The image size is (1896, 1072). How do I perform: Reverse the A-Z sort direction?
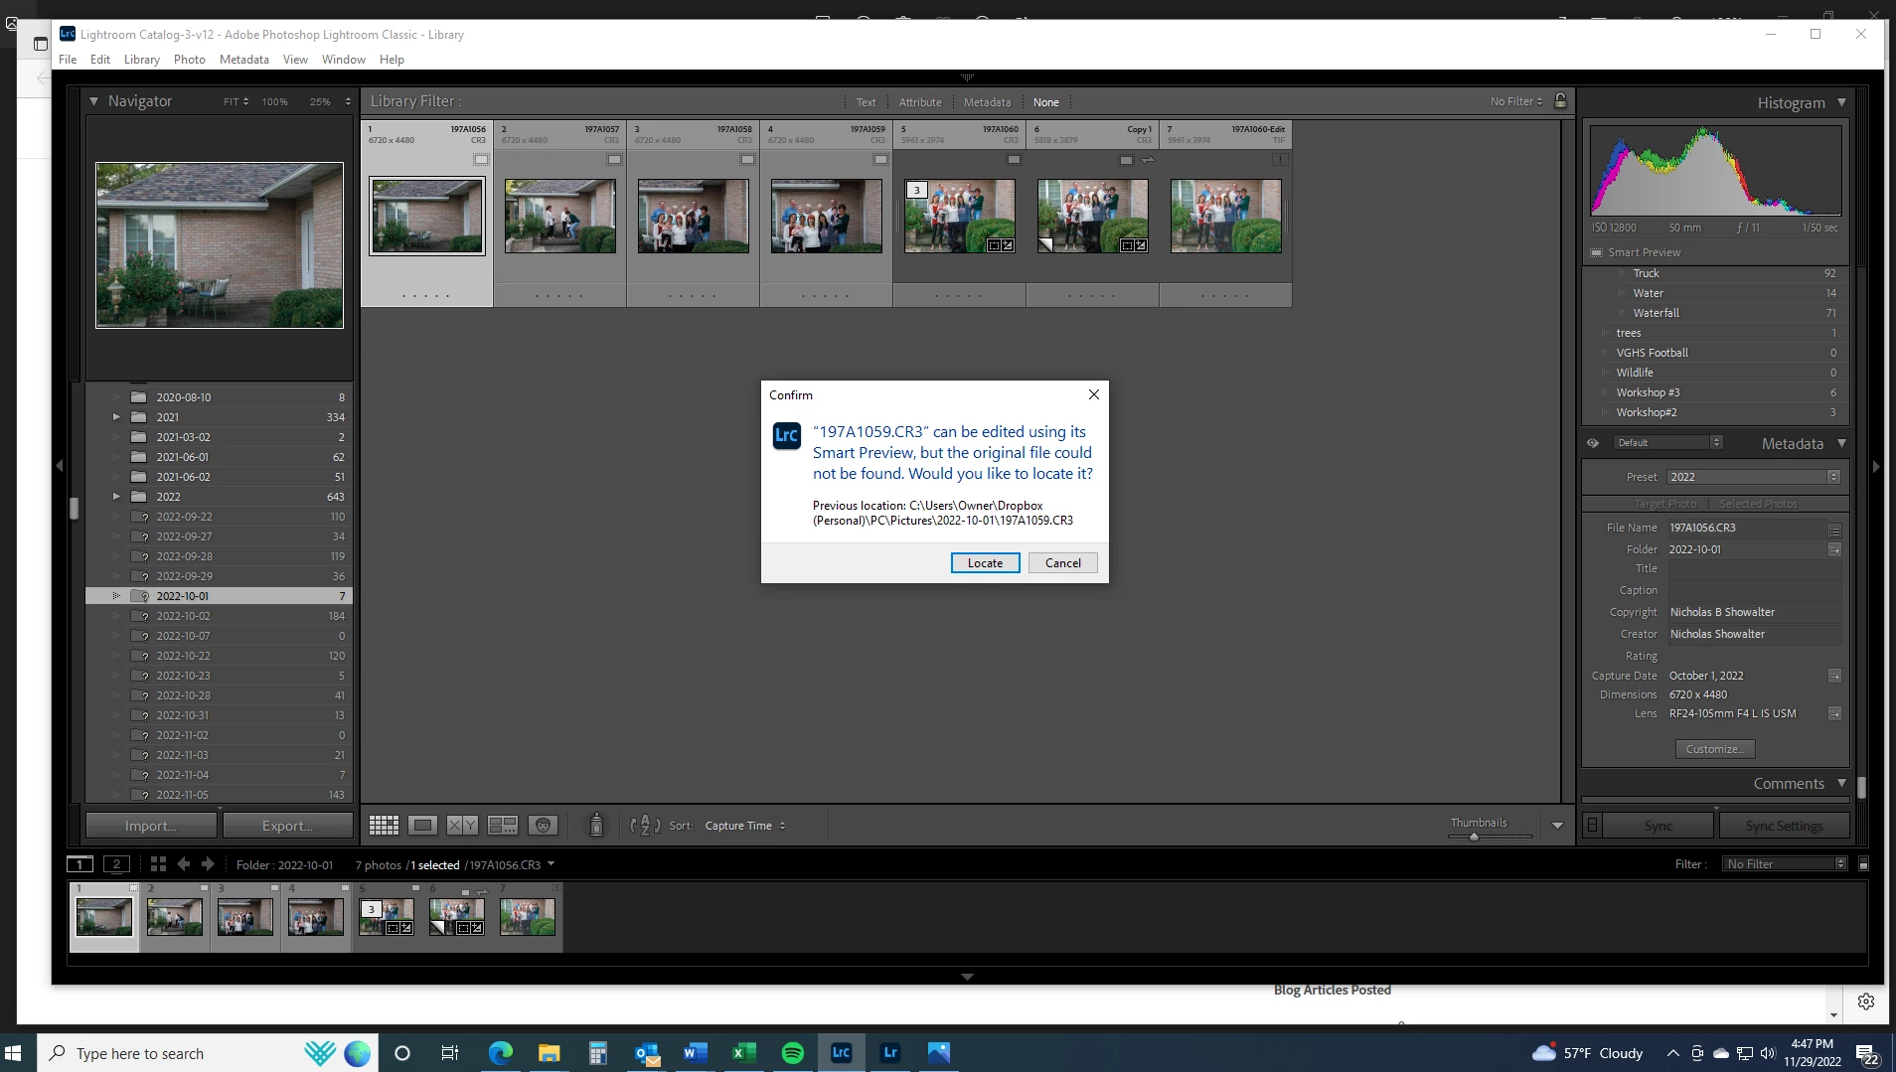[x=645, y=825]
